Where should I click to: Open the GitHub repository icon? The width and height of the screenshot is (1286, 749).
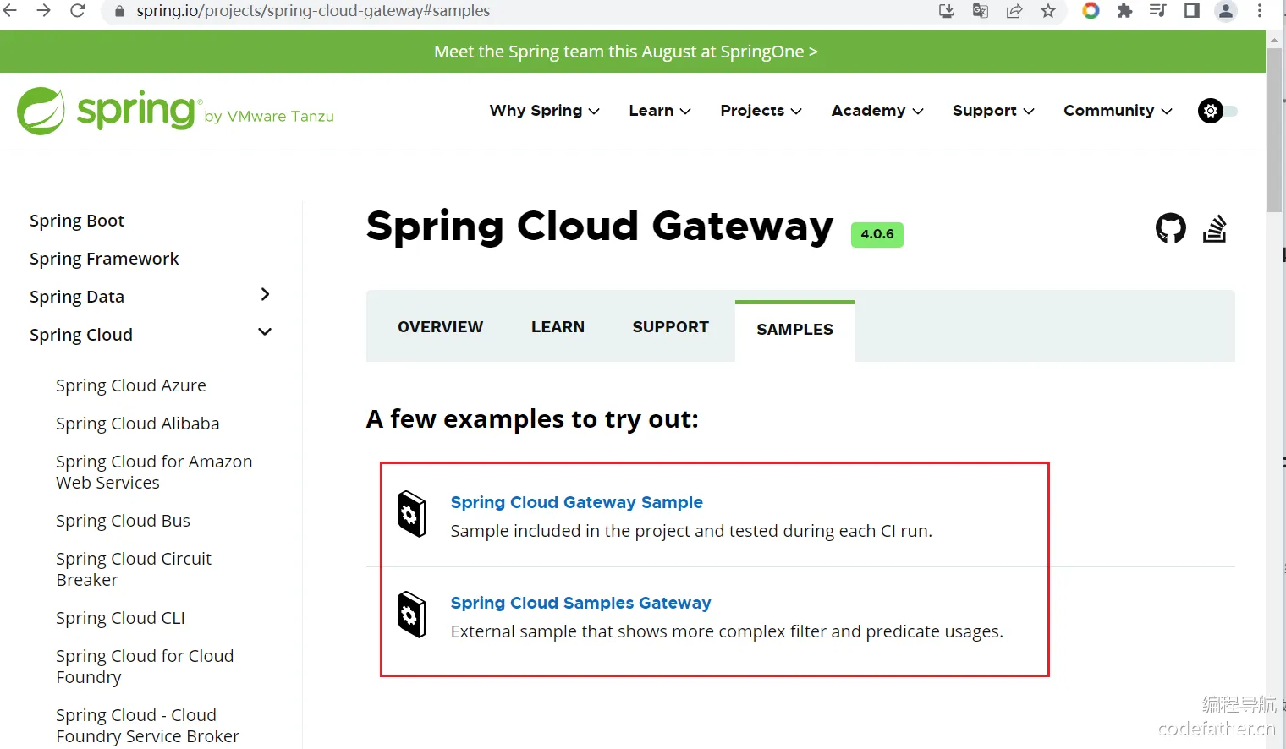click(1171, 228)
